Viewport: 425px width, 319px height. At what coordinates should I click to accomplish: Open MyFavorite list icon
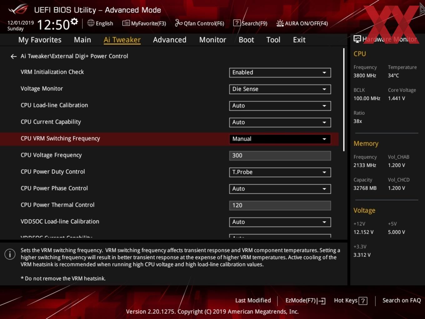126,23
